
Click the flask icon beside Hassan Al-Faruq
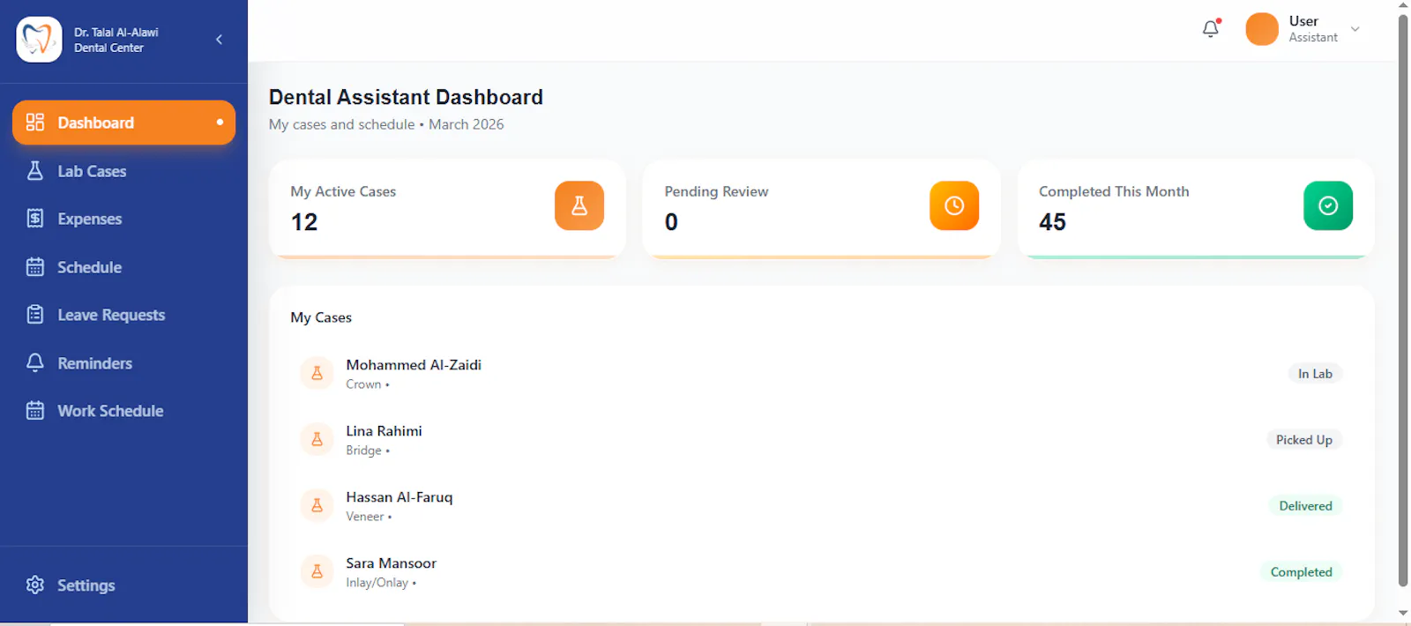[317, 505]
